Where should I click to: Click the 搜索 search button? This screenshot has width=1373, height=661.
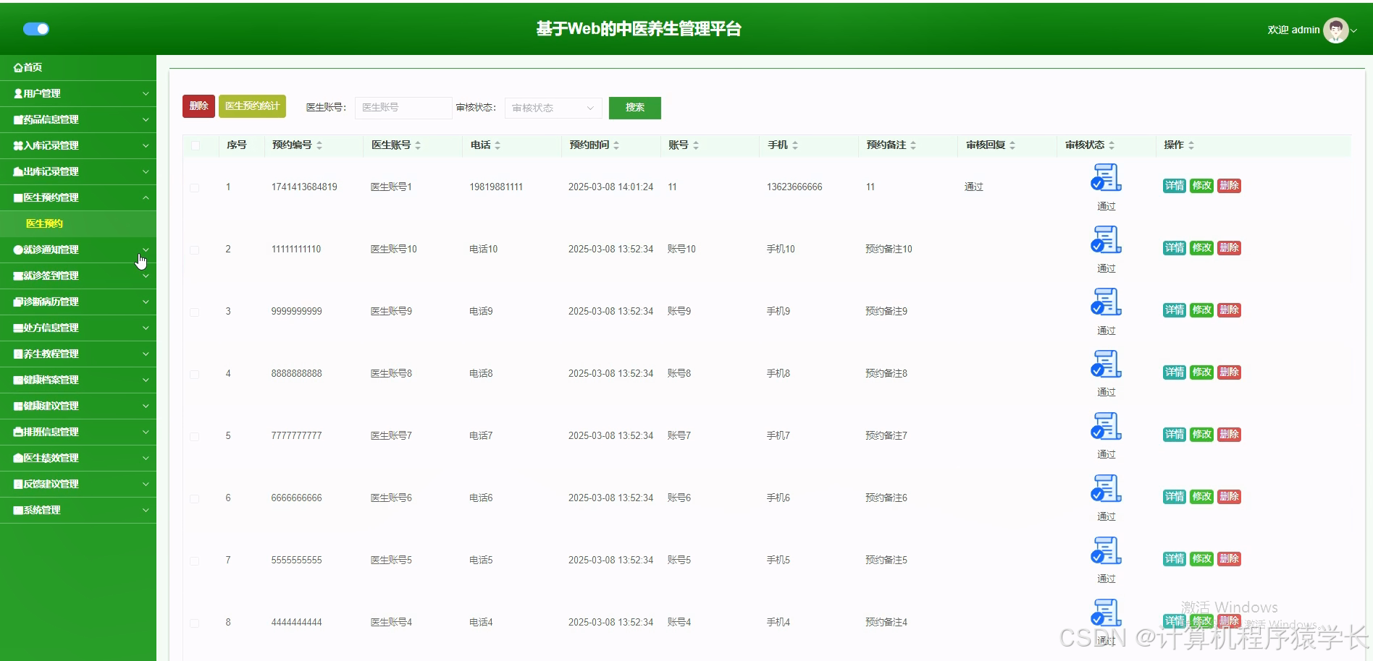(634, 107)
